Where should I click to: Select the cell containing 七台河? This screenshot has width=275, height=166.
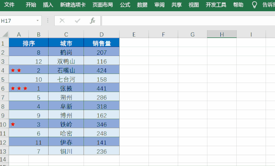coord(66,79)
